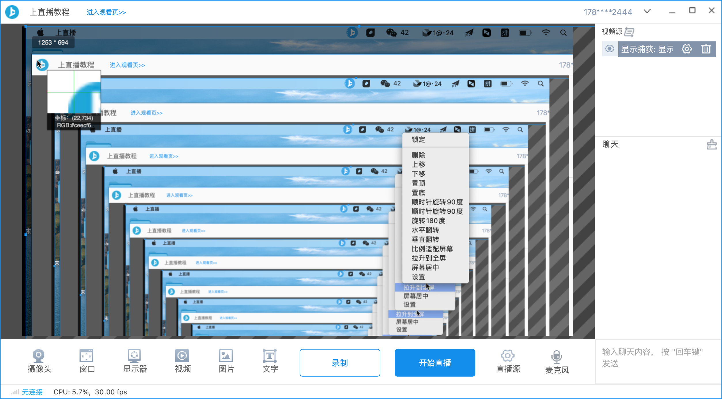Open settings gear for display capture source

click(687, 49)
